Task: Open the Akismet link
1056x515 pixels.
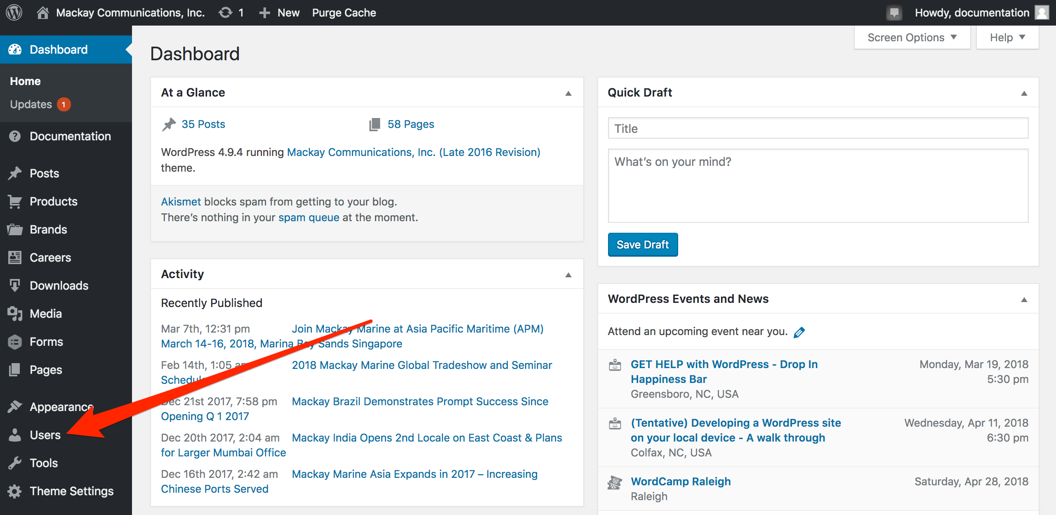Action: tap(181, 202)
